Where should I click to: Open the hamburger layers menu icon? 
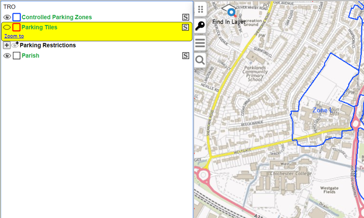(x=200, y=43)
